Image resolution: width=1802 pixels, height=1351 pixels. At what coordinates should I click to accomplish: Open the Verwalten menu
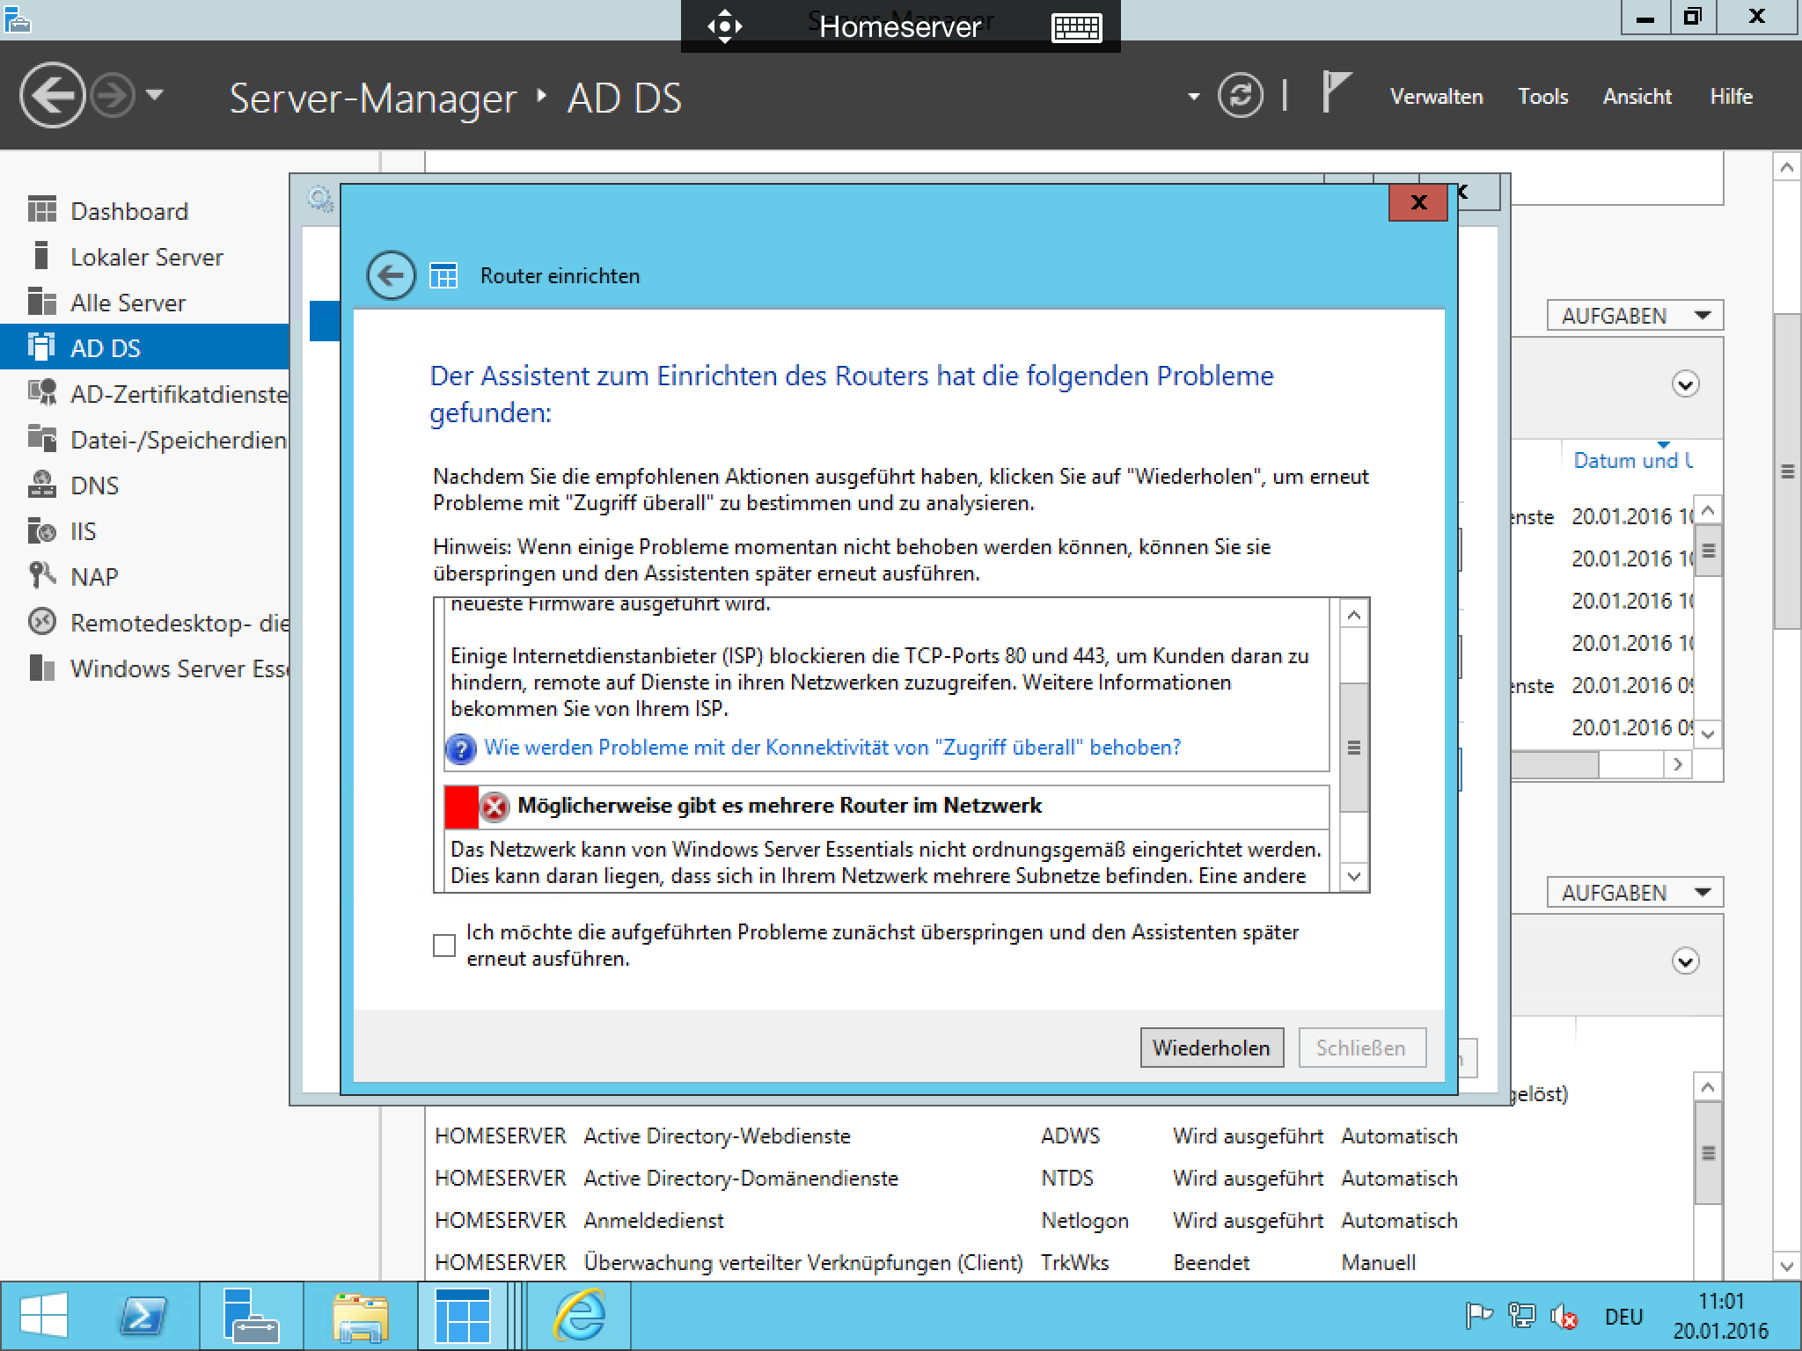click(1436, 96)
